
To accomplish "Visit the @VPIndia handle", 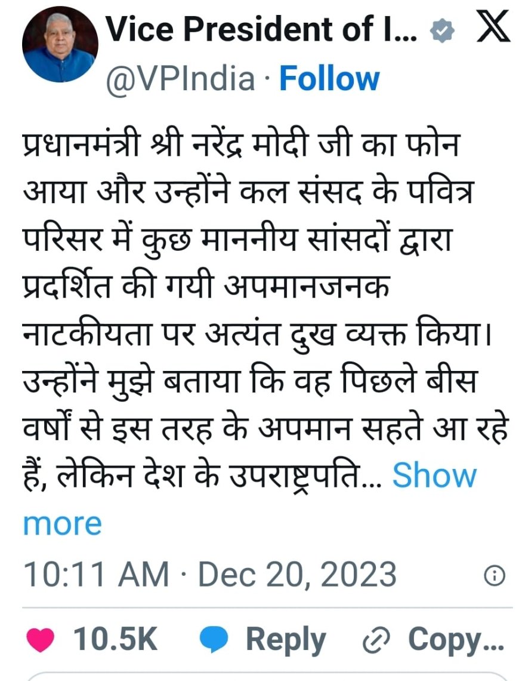I will click(180, 79).
